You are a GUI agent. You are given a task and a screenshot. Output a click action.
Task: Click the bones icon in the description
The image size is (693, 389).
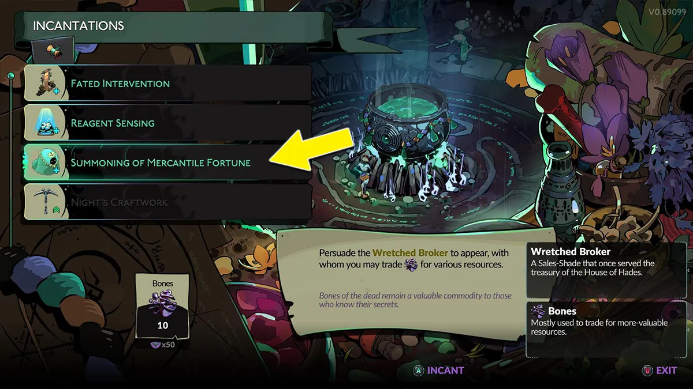[411, 265]
